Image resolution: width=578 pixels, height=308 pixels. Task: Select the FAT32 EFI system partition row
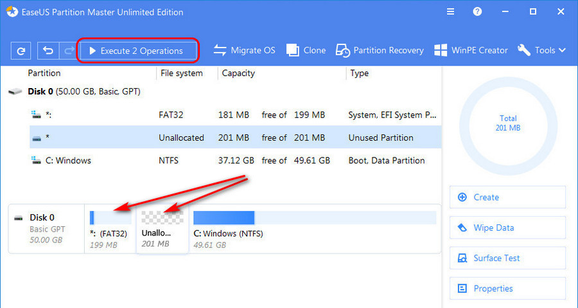click(235, 114)
